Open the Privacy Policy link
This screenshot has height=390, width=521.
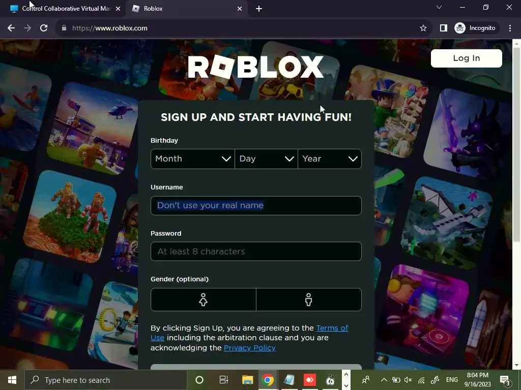pyautogui.click(x=249, y=348)
